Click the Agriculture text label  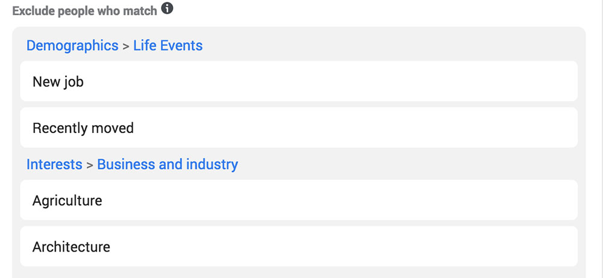[x=68, y=201]
